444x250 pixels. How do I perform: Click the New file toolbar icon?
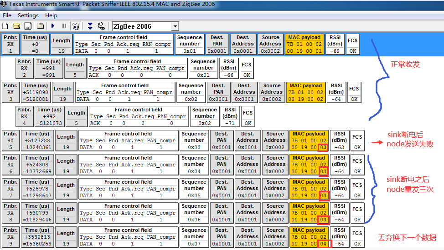(x=5, y=26)
